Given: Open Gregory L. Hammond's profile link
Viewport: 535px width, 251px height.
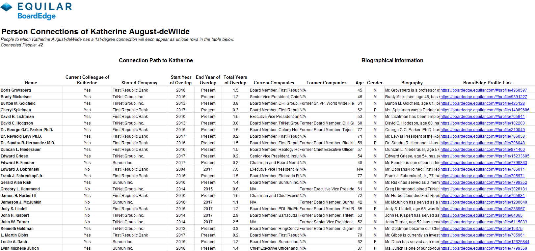Looking at the screenshot, I should [x=484, y=189].
